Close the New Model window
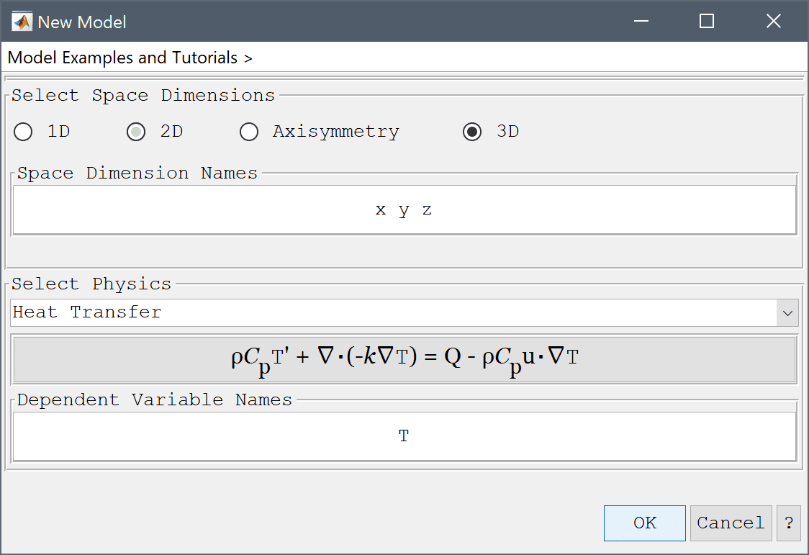 point(774,21)
